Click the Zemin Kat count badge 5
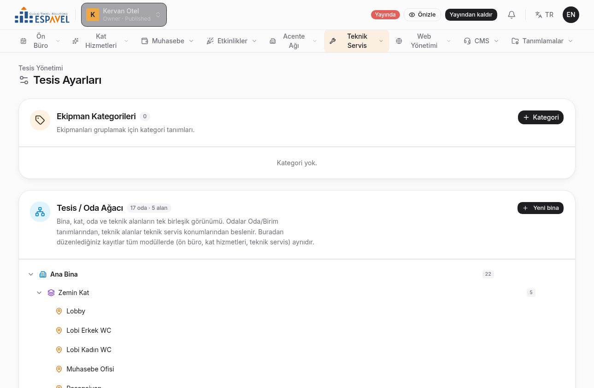 (x=531, y=293)
